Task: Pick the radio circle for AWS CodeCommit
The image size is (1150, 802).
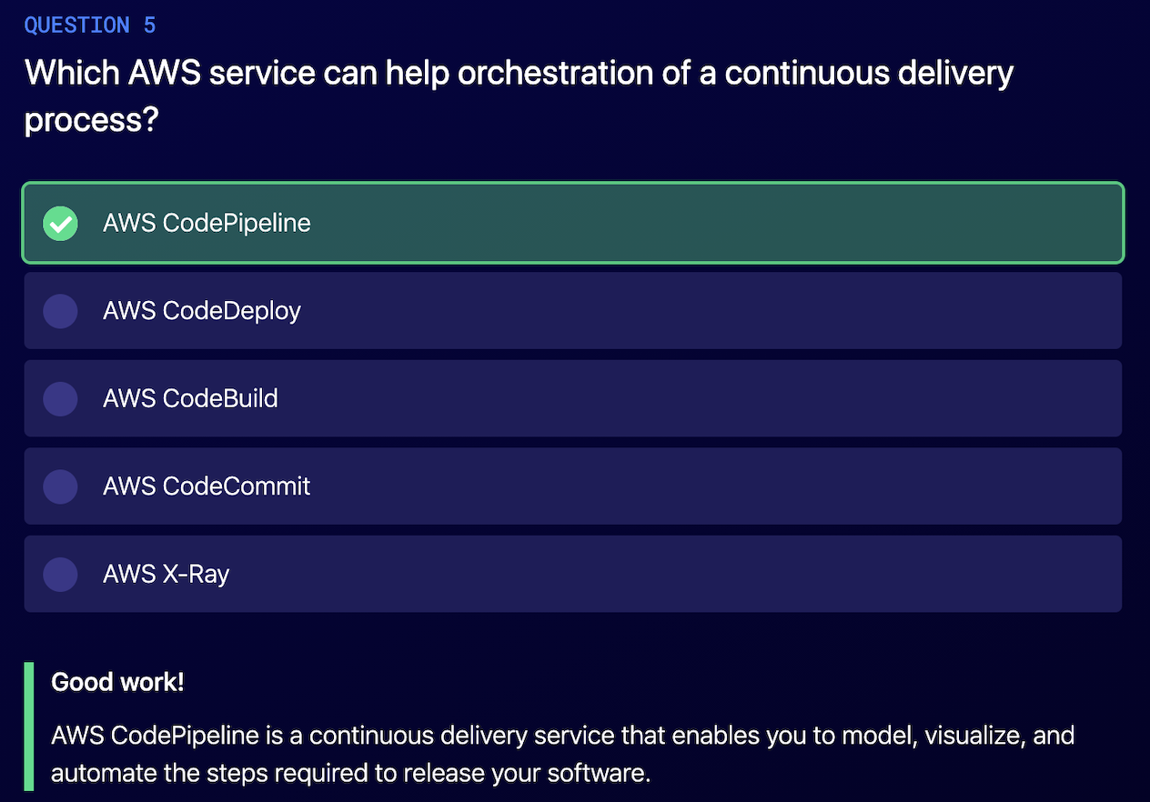Action: (60, 486)
